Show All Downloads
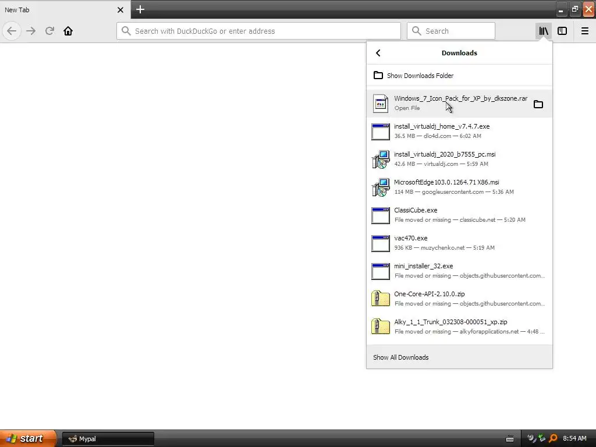Viewport: 596px width, 447px height. [459, 357]
